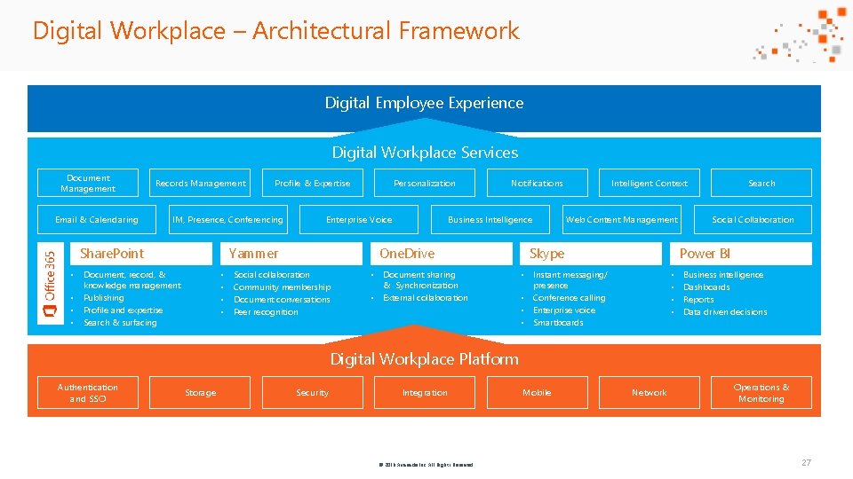Click the Business Intelligence box
This screenshot has height=479, width=853.
tap(490, 219)
